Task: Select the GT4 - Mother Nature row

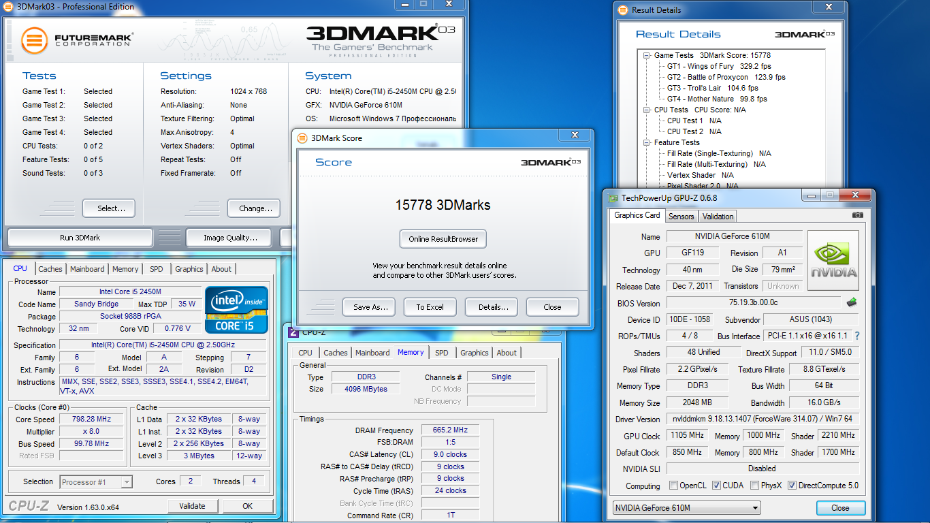Action: tap(716, 99)
